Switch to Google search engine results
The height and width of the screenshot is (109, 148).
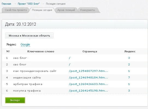(25, 45)
